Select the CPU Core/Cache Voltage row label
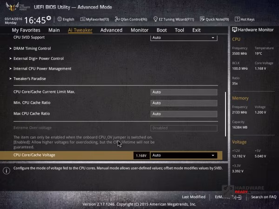This screenshot has height=209, width=279. click(34, 155)
